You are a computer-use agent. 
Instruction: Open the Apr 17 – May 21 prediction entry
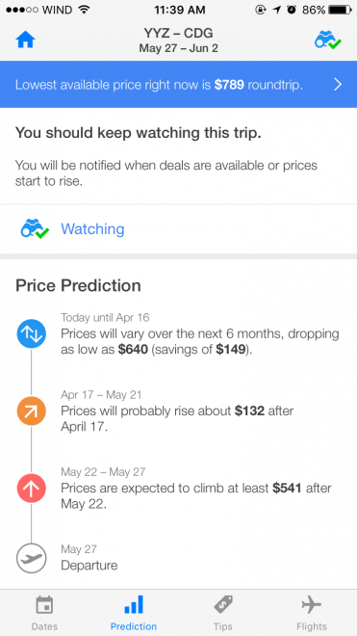point(177,411)
